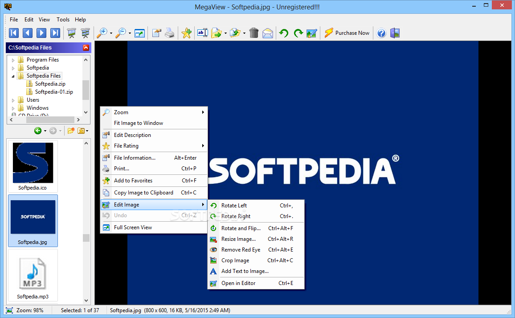
Task: Choose Resize Image... in submenu
Action: click(x=256, y=239)
